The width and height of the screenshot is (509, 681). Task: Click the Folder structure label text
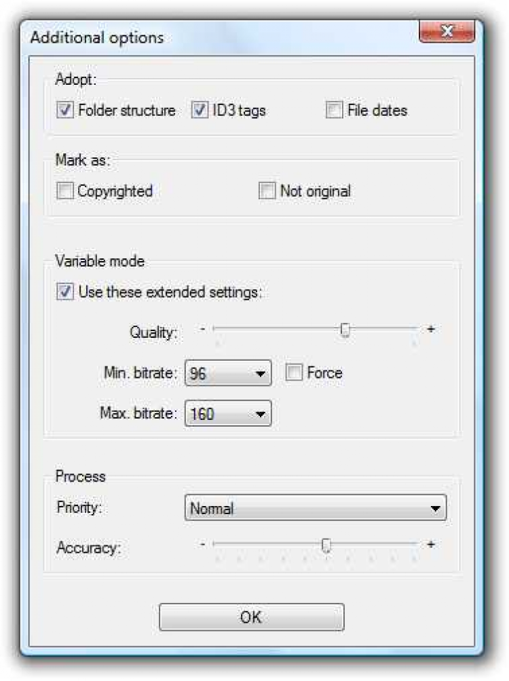point(127,110)
